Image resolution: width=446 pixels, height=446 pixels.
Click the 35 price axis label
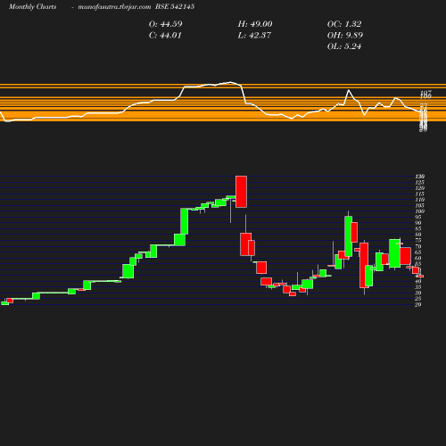pyautogui.click(x=418, y=287)
